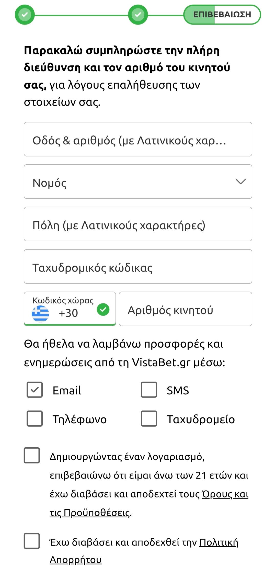Focus the Οδός & αριθμός address field
Image resolution: width=276 pixels, height=568 pixels.
[138, 139]
